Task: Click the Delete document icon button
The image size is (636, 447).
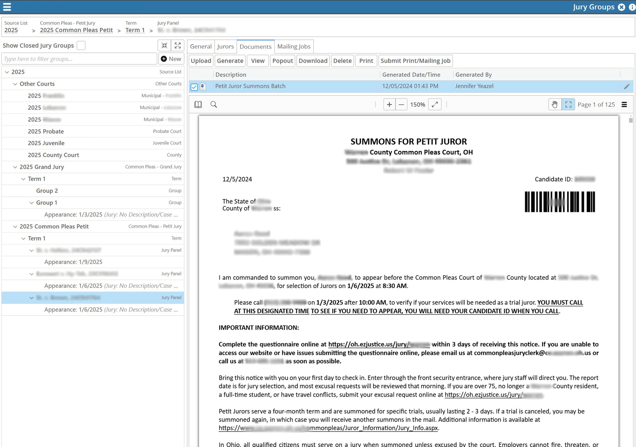Action: click(342, 60)
